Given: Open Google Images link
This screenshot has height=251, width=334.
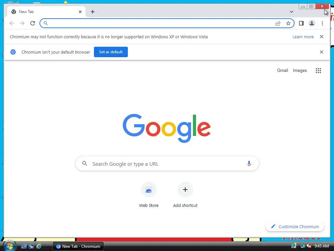Looking at the screenshot, I should click(300, 71).
